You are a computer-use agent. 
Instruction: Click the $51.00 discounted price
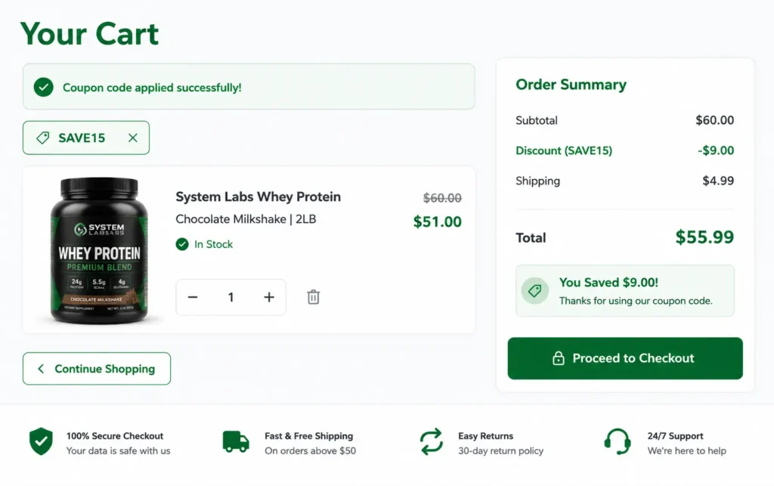point(438,222)
